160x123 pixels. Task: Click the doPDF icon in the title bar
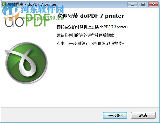click(4, 4)
